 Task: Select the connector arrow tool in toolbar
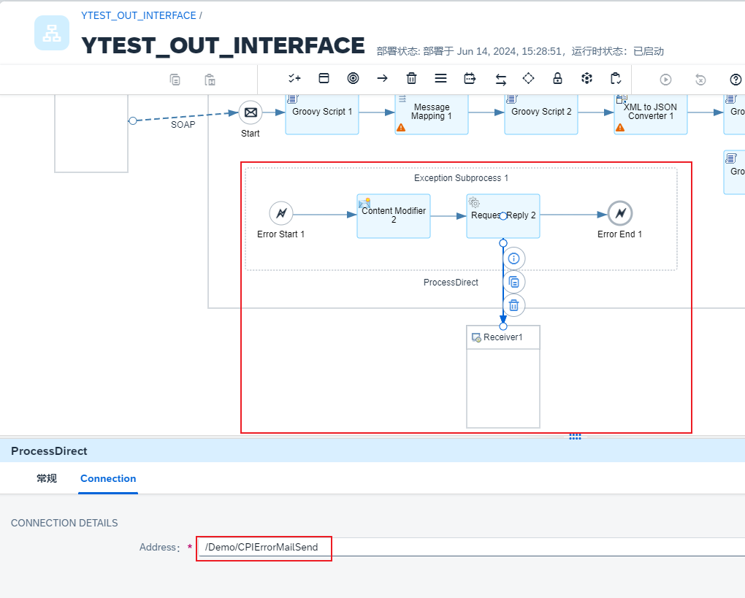tap(382, 79)
